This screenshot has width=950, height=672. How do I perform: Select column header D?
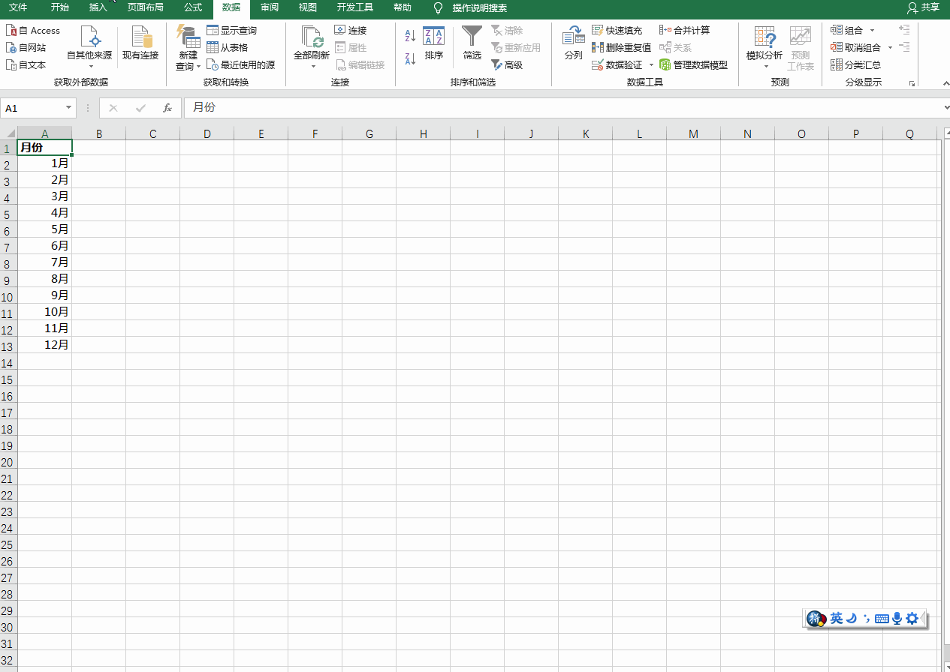[207, 133]
